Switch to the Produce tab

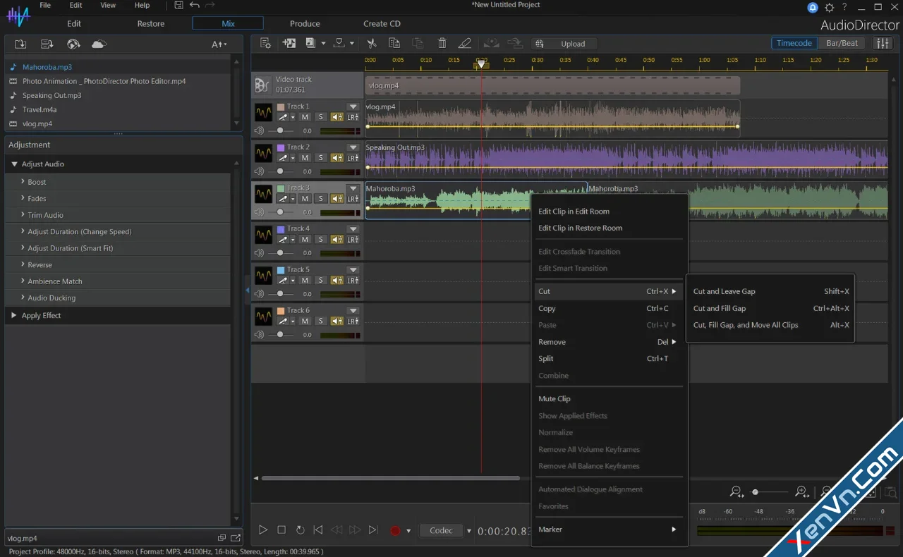(305, 23)
